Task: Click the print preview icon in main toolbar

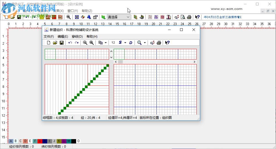Action: click(x=183, y=17)
